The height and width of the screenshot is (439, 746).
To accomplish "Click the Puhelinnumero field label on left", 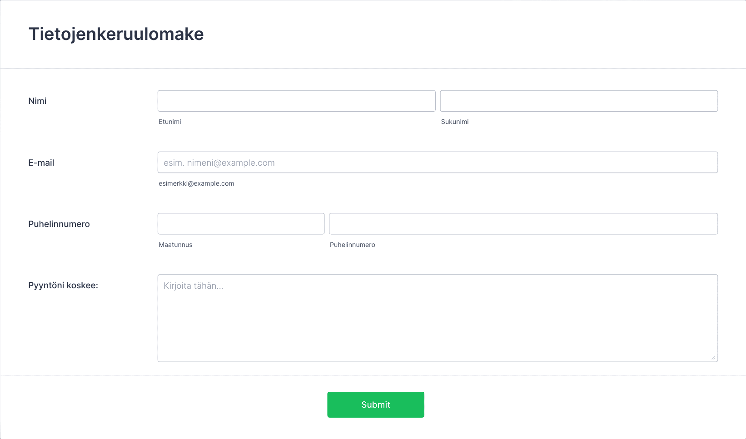I will (59, 224).
